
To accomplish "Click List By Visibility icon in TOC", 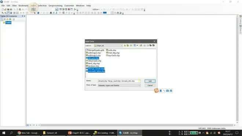I will [7, 19].
